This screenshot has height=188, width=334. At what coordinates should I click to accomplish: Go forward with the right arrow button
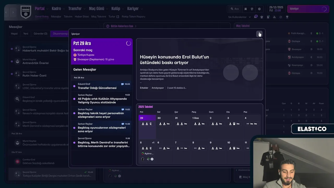13,12
